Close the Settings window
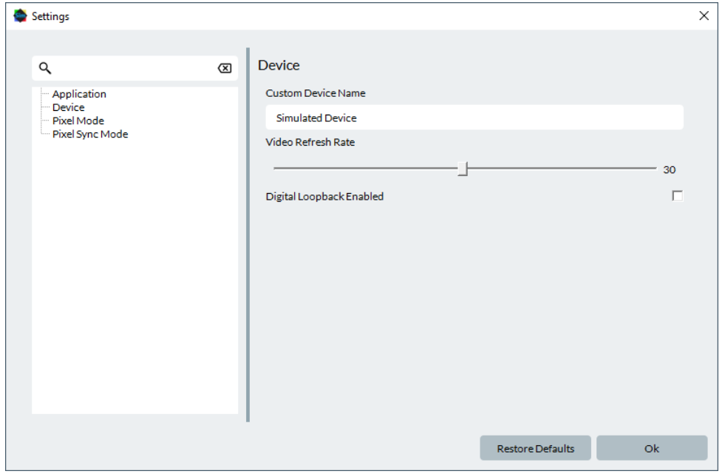 click(704, 16)
